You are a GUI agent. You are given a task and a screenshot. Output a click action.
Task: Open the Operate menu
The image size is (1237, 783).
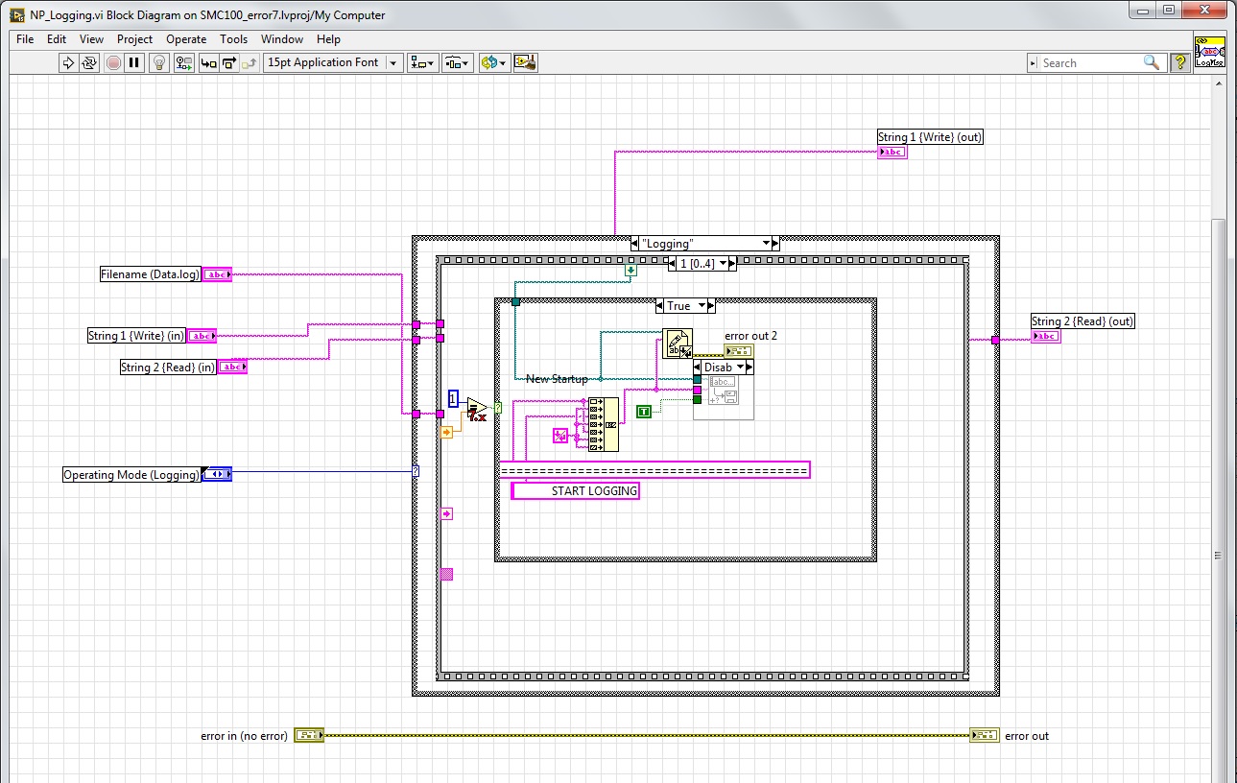[x=186, y=39]
